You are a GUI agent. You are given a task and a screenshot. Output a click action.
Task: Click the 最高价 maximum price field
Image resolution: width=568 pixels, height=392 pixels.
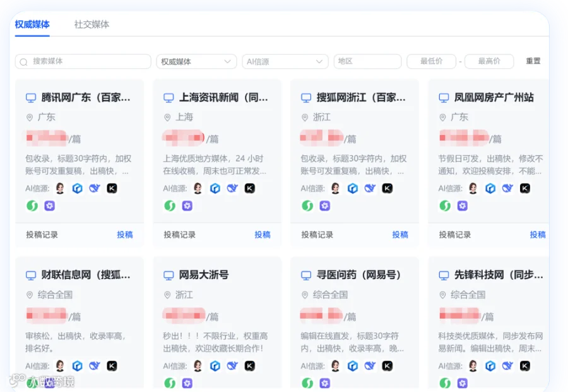489,61
